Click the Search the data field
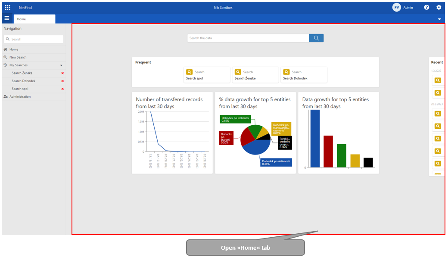The image size is (448, 257). pos(248,38)
